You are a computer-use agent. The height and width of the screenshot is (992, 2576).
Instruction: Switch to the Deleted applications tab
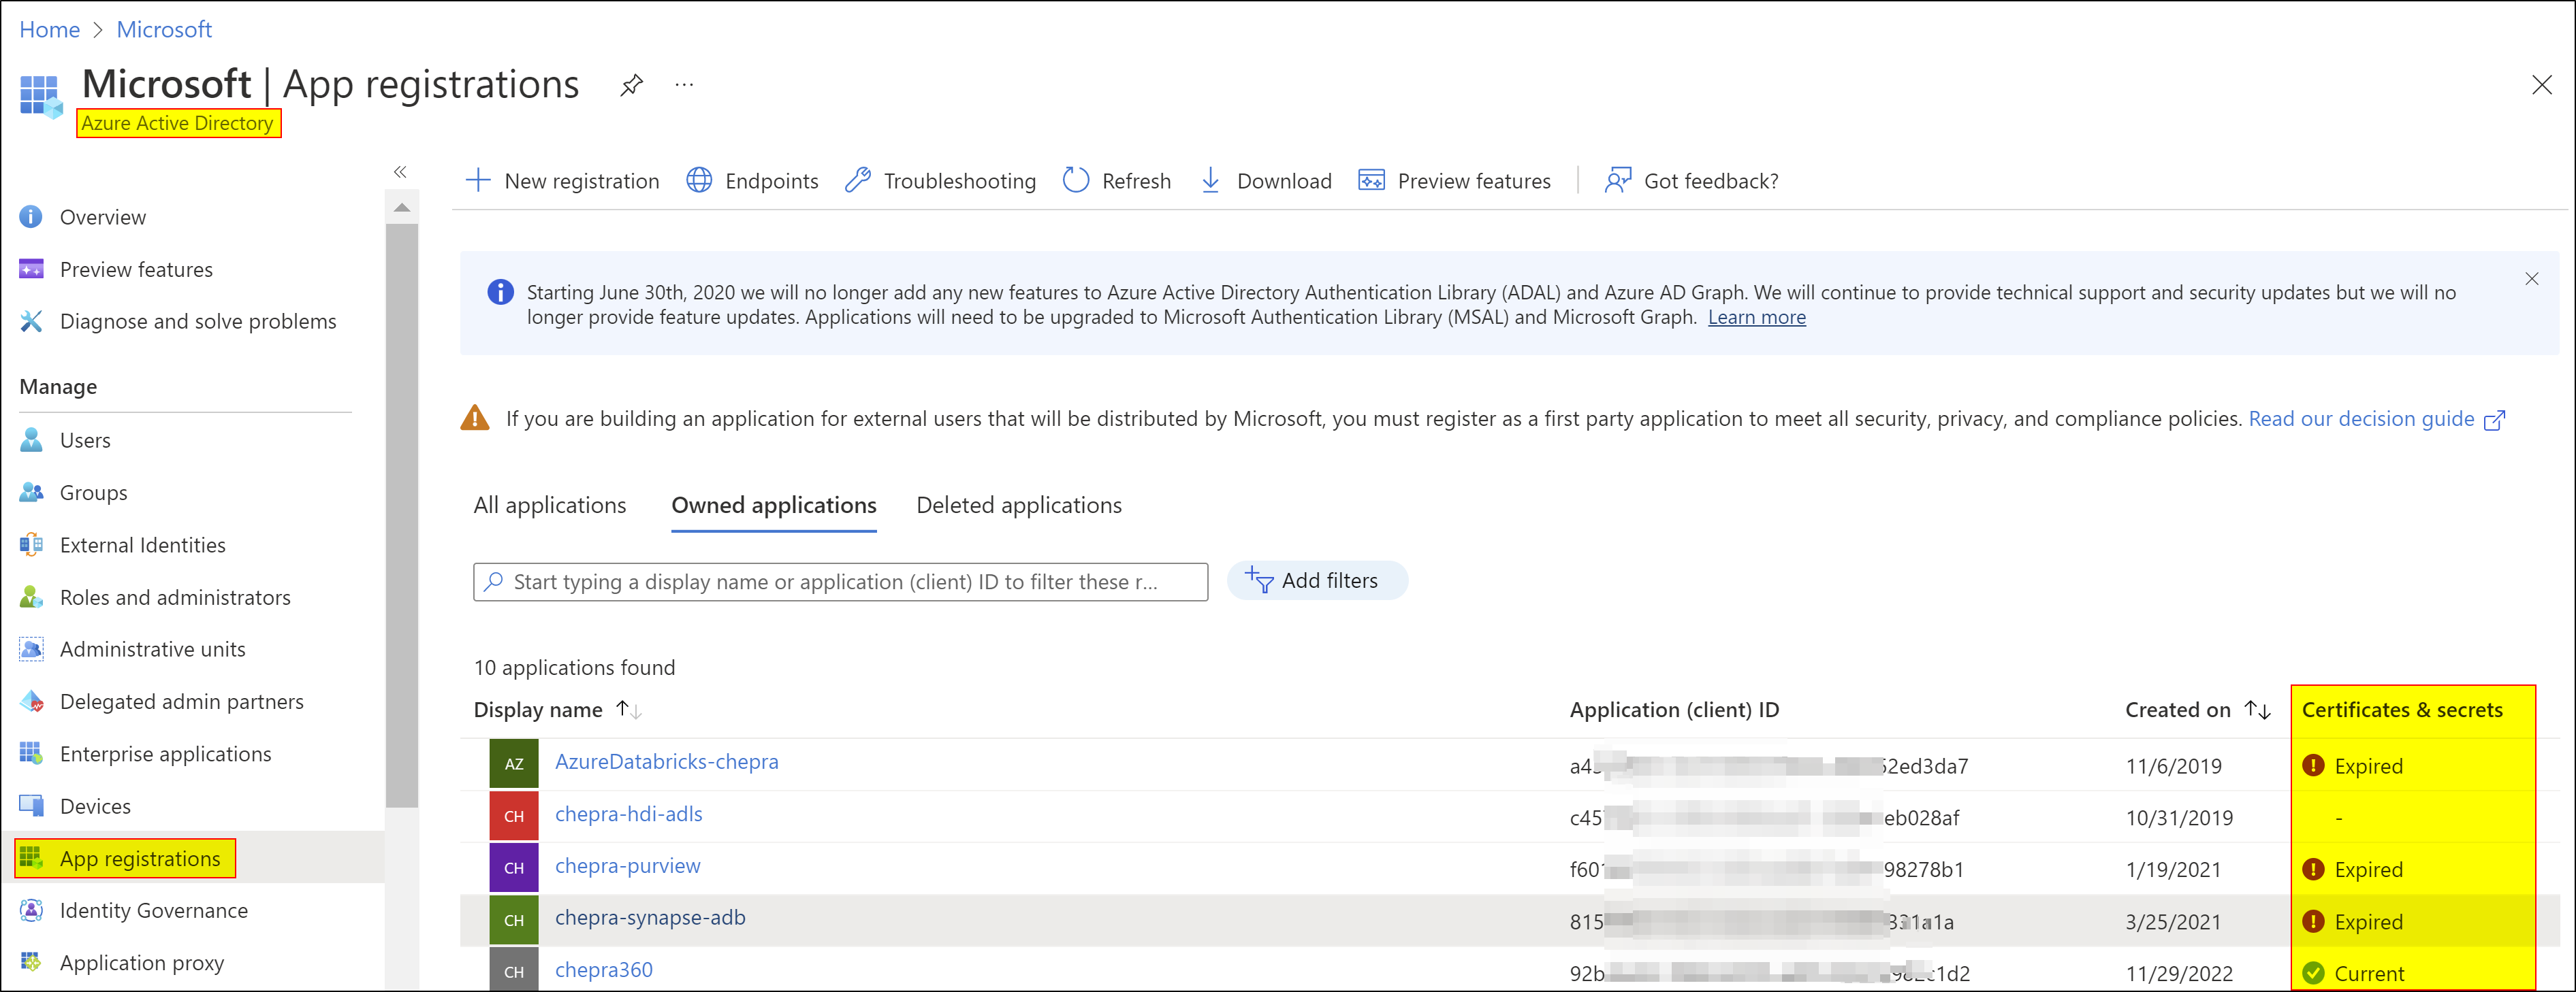point(1018,506)
